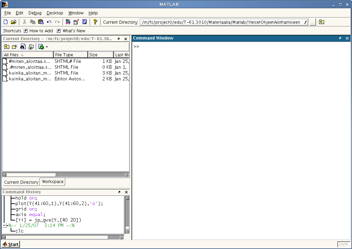This screenshot has height=249, width=352.
Task: Open the GUIDE icon in toolbar
Action: [76, 22]
